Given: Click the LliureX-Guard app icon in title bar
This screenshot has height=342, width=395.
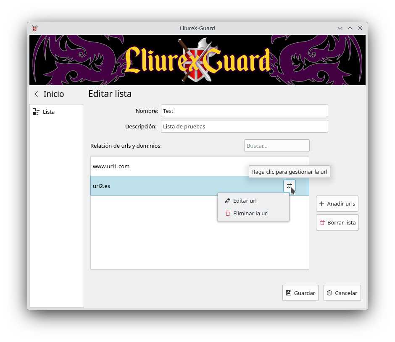Looking at the screenshot, I should point(35,28).
